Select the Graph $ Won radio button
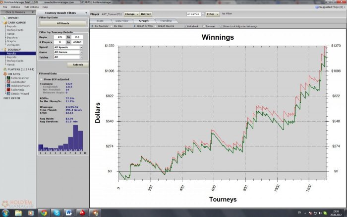 click(x=134, y=26)
